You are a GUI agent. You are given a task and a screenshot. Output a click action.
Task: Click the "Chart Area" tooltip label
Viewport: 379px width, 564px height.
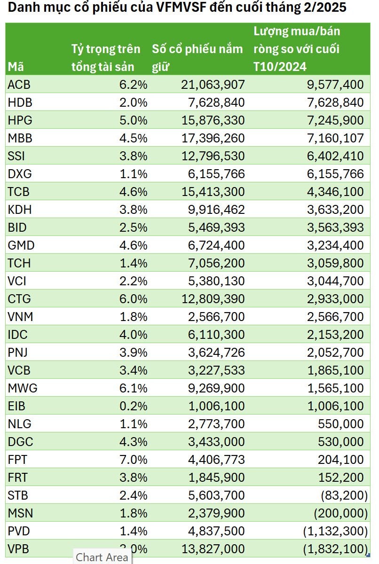coord(102,557)
